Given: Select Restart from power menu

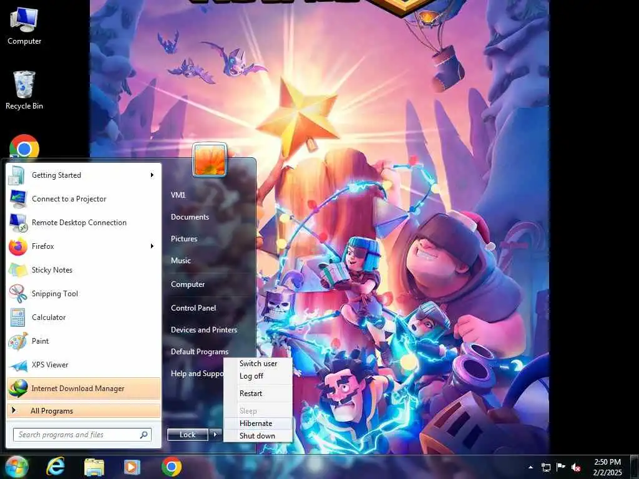Looking at the screenshot, I should point(258,394).
